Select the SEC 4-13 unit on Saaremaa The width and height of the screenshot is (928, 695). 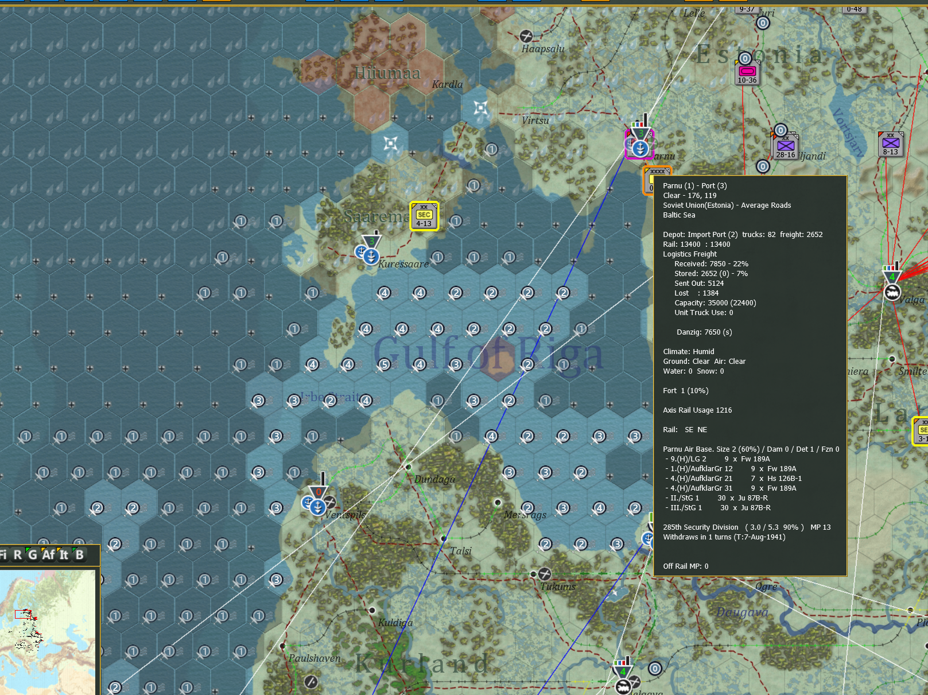[424, 216]
